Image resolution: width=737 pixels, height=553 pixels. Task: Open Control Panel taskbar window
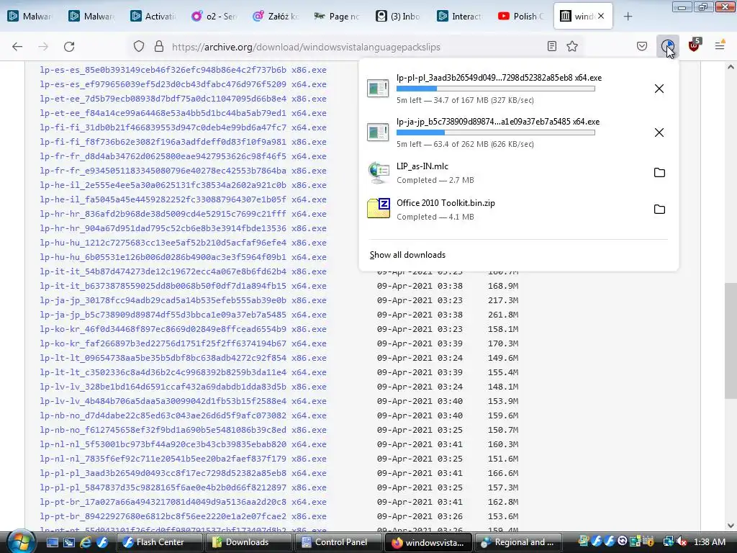pyautogui.click(x=338, y=542)
